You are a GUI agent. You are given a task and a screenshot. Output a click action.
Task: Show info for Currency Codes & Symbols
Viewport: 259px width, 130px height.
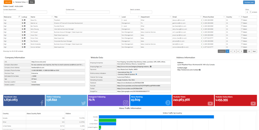136,74
